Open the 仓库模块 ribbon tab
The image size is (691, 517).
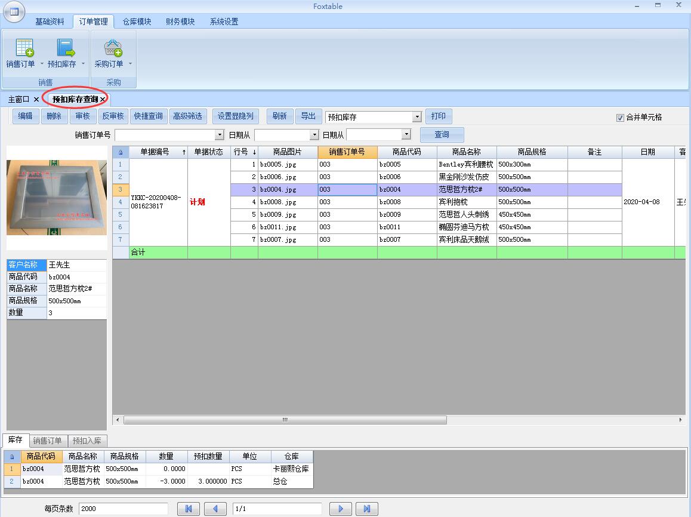137,21
